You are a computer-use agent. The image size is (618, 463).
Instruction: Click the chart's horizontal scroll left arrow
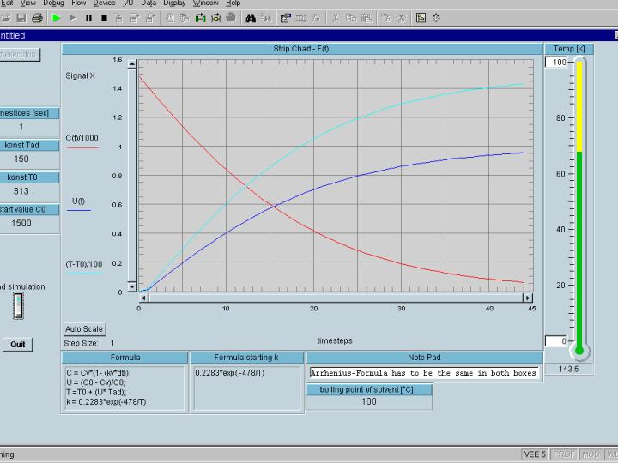click(143, 298)
